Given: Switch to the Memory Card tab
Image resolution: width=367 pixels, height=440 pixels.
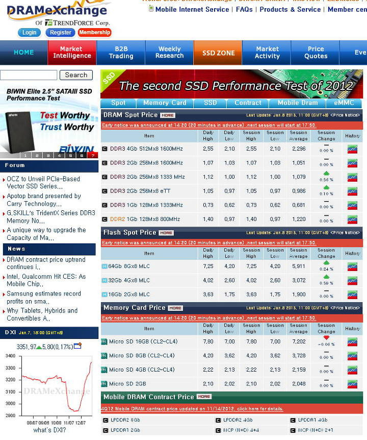Looking at the screenshot, I should (165, 103).
